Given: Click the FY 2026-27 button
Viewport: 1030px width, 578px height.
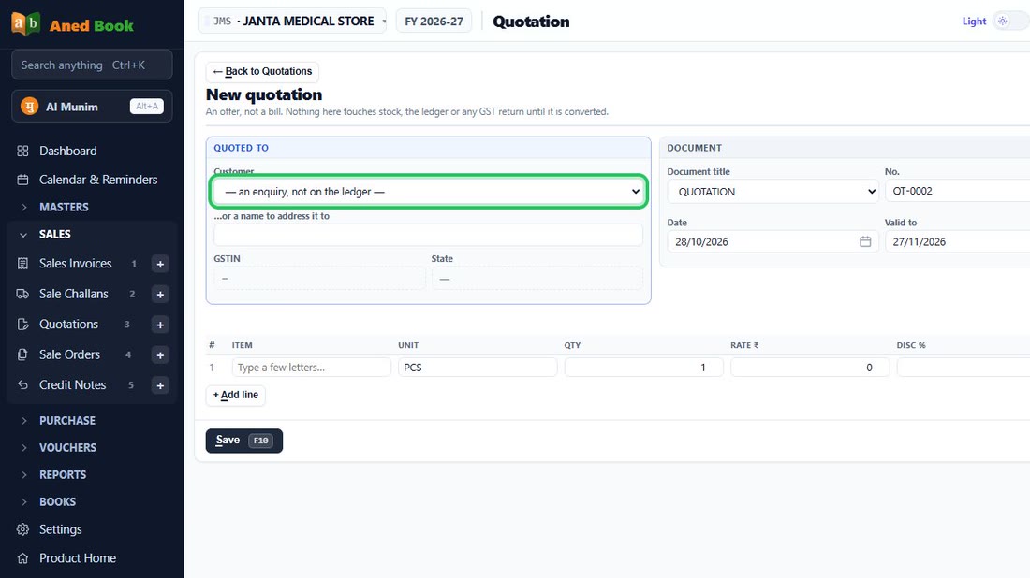Looking at the screenshot, I should tap(434, 21).
